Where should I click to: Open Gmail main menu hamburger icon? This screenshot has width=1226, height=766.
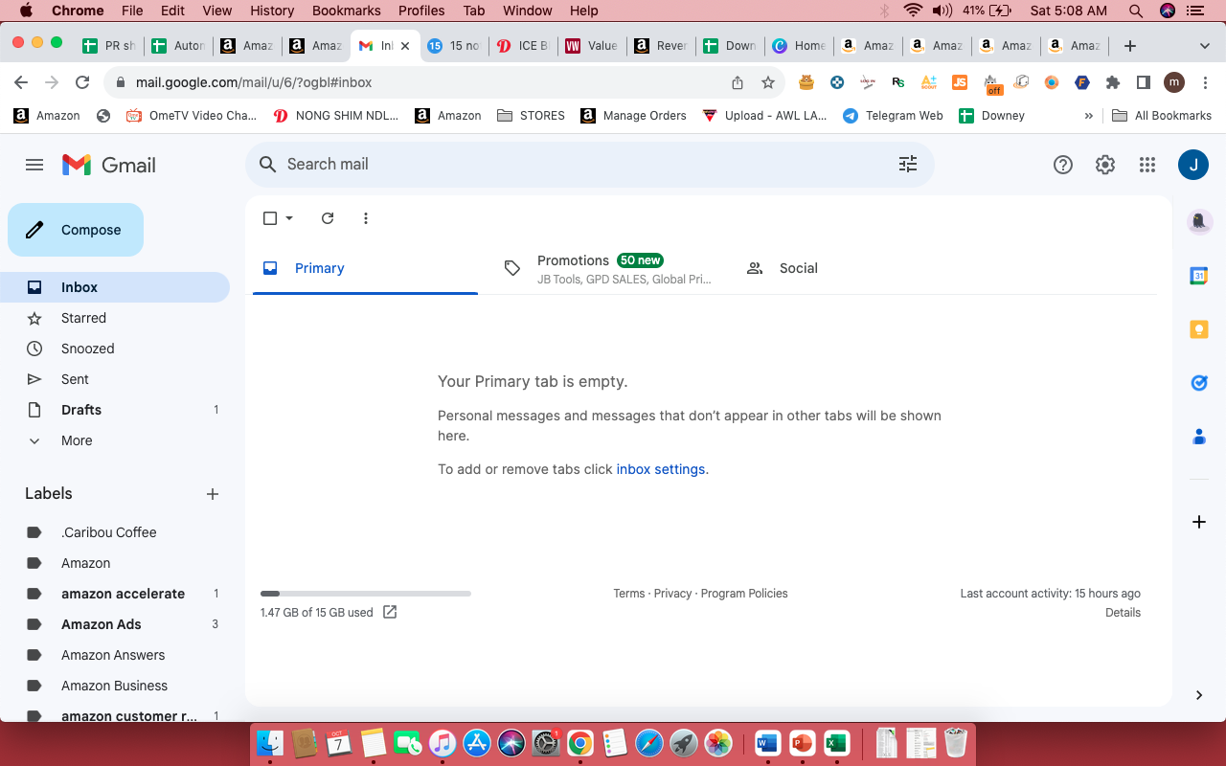tap(34, 165)
